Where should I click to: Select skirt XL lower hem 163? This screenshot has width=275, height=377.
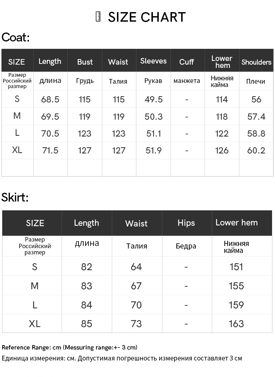[236, 324]
